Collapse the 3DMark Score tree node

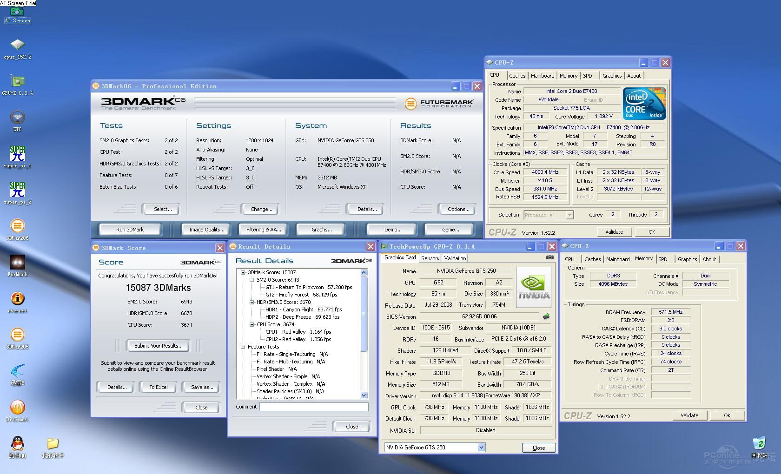(x=243, y=272)
